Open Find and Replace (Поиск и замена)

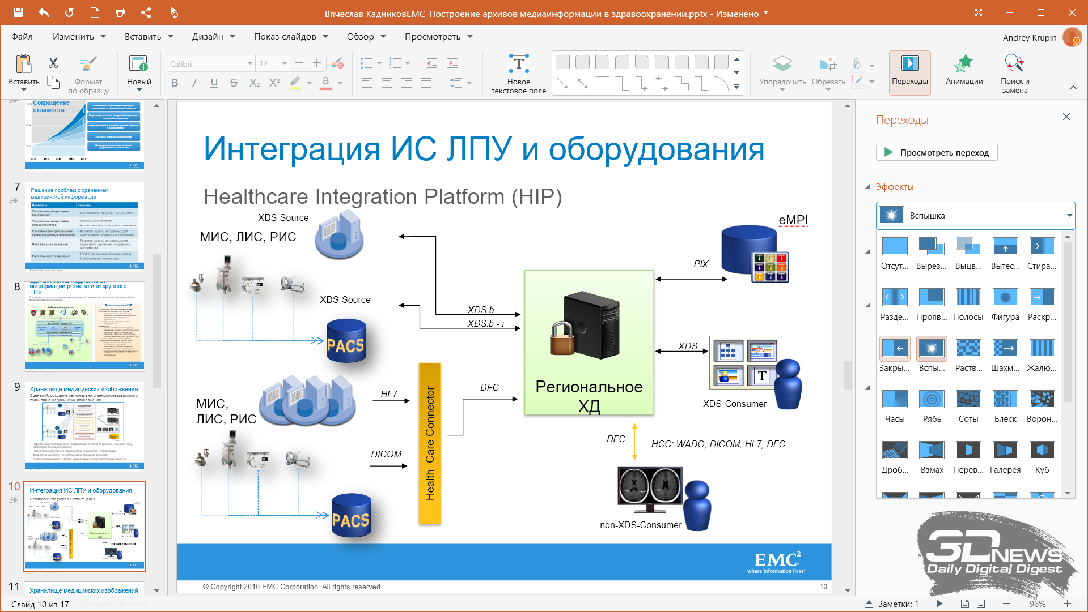1015,74
